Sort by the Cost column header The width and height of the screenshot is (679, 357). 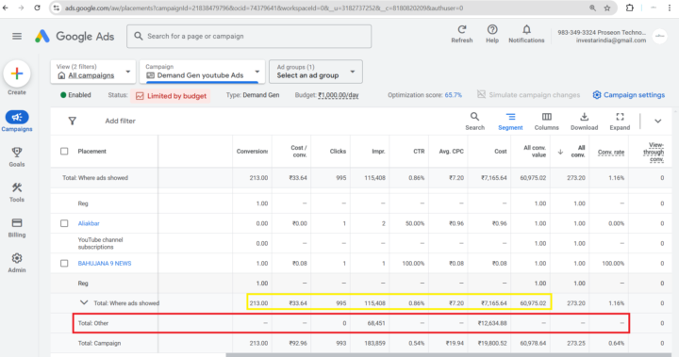click(501, 152)
